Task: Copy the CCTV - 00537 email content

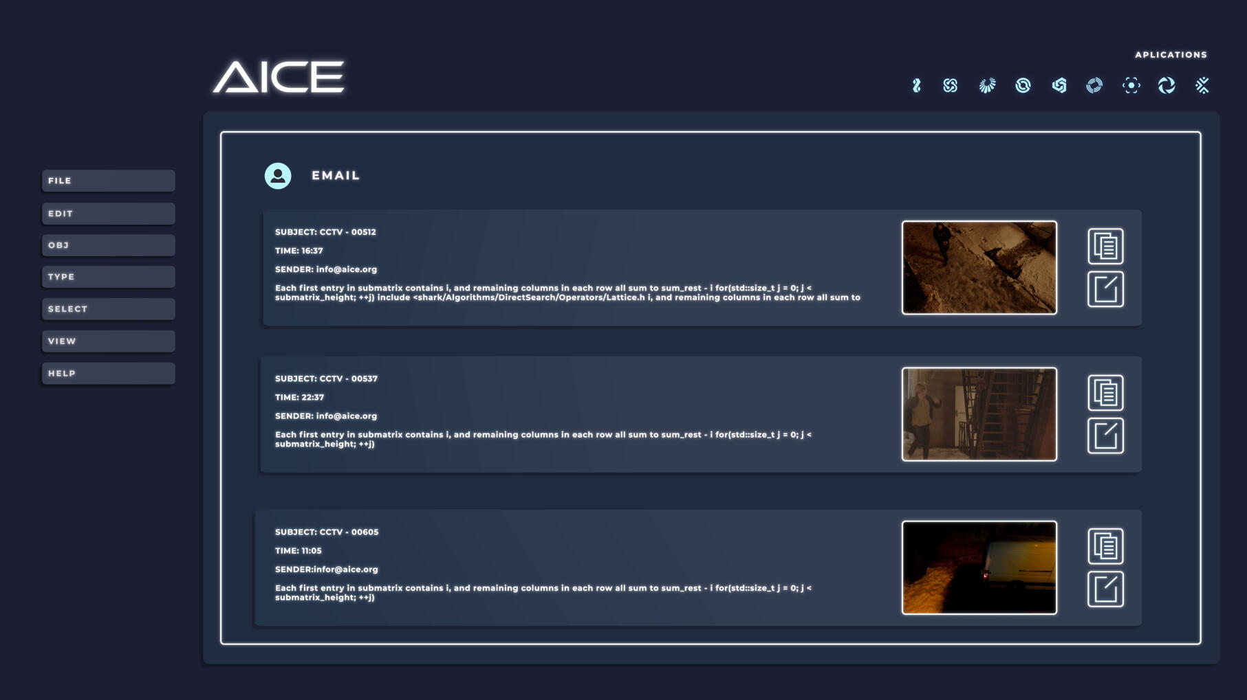Action: pos(1105,392)
